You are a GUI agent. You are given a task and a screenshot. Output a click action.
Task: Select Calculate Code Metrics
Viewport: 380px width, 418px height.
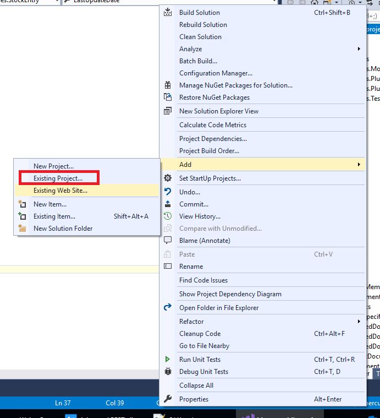coord(213,125)
